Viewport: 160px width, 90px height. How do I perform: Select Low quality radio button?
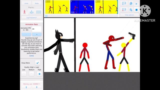(24, 74)
